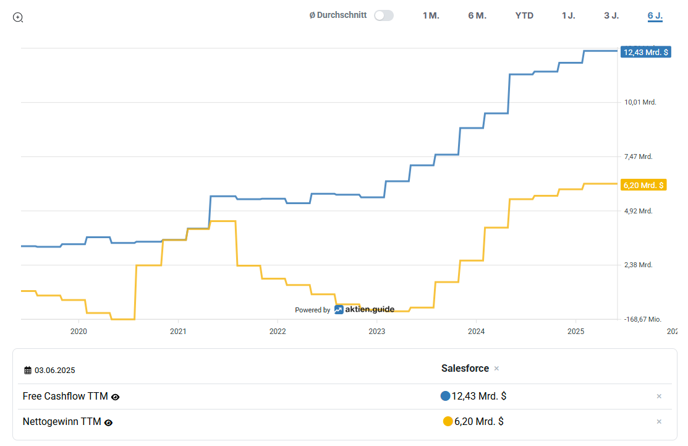Select the 1 M. time range
Screen dimensions: 688x446
tap(431, 16)
